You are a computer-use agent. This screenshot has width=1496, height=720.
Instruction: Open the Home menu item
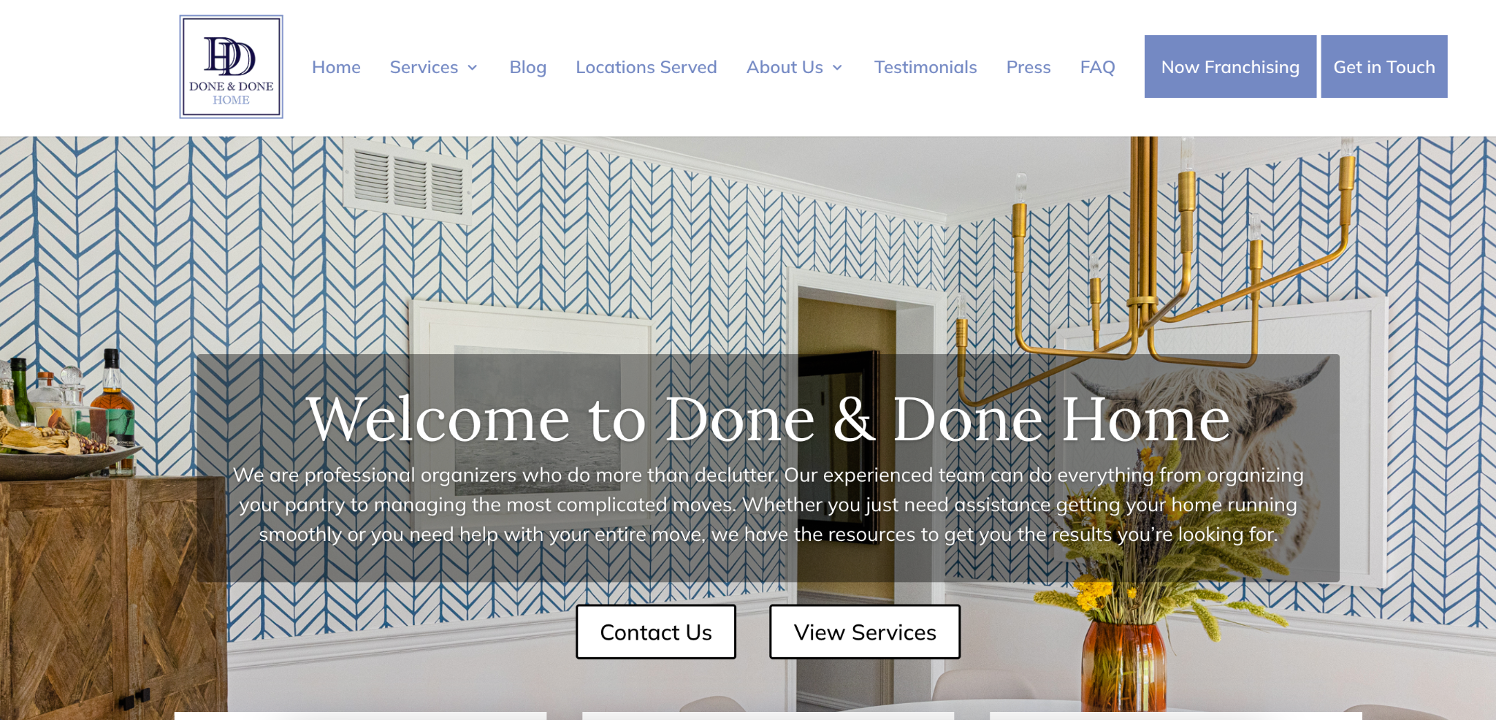point(336,67)
